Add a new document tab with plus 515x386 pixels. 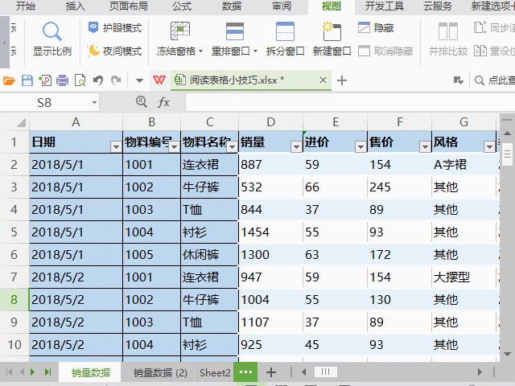point(342,80)
